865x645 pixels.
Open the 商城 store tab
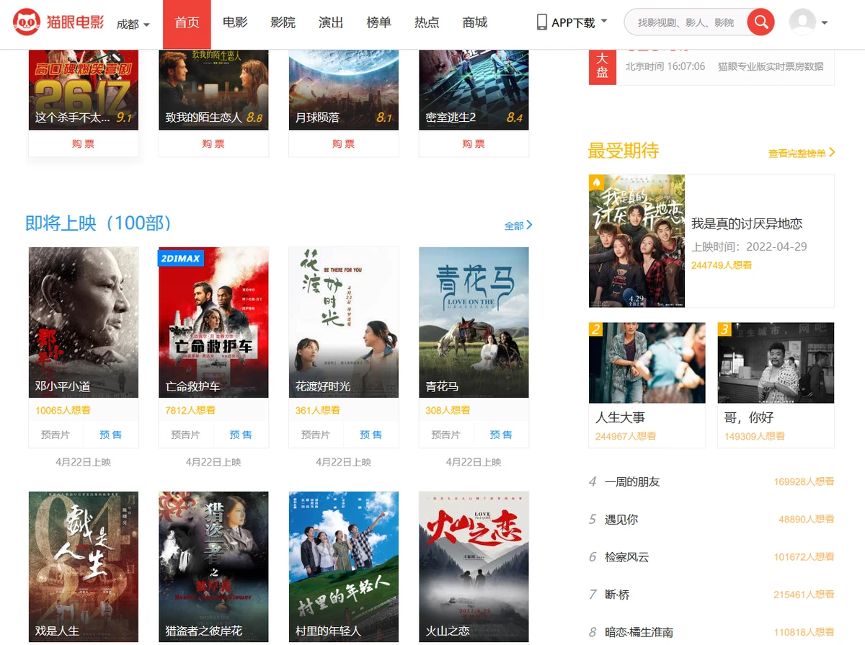tap(475, 23)
